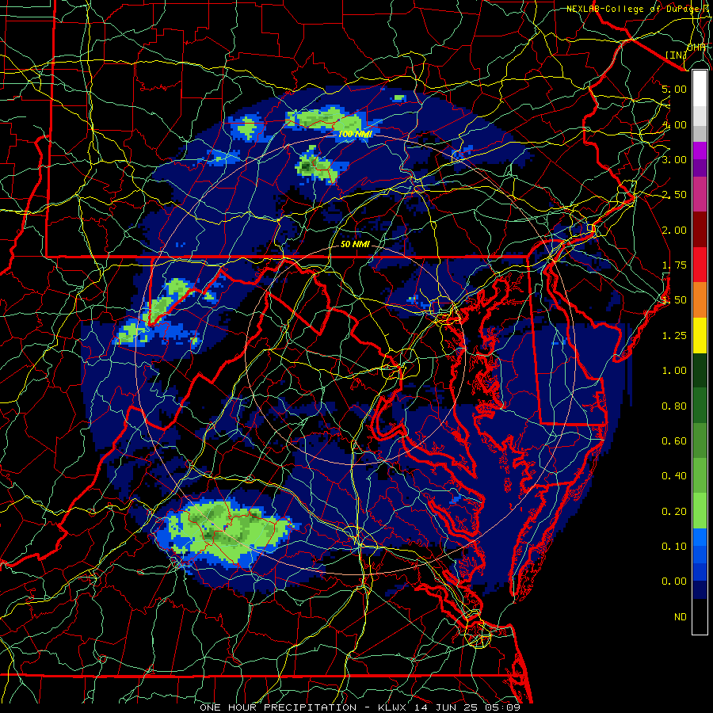Select the orange swatch in the color scale
713x713 pixels.
(x=700, y=300)
